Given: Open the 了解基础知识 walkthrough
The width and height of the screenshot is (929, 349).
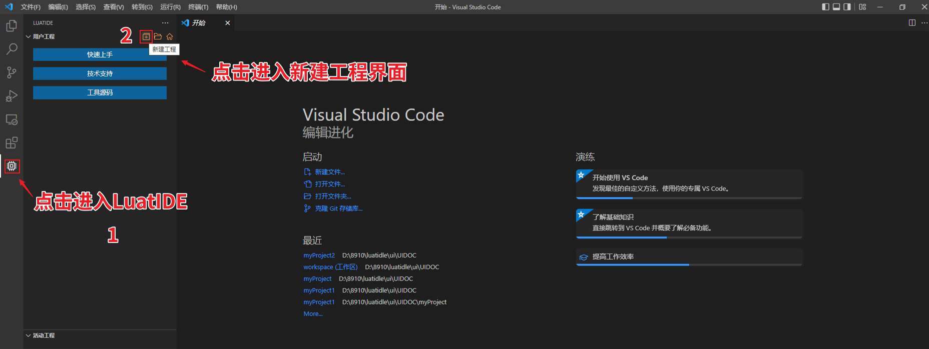Looking at the screenshot, I should 689,223.
